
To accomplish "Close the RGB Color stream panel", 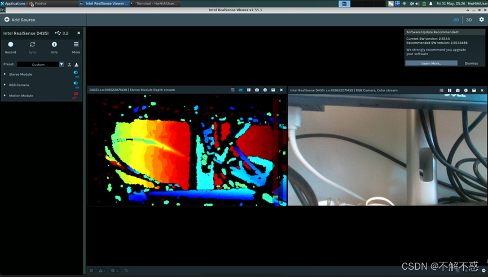I will [x=482, y=90].
